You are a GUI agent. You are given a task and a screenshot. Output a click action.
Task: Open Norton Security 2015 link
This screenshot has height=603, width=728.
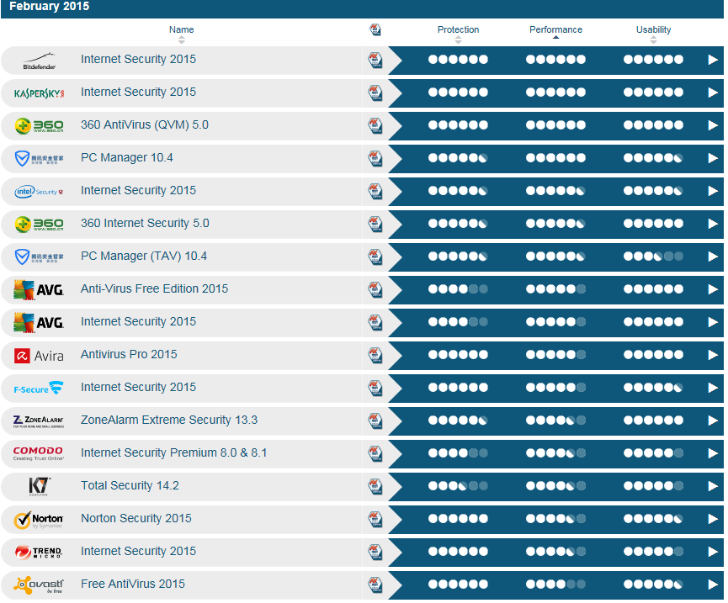136,518
